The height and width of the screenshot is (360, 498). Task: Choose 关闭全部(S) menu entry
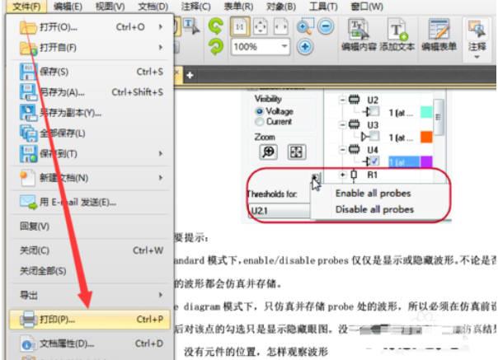click(91, 271)
